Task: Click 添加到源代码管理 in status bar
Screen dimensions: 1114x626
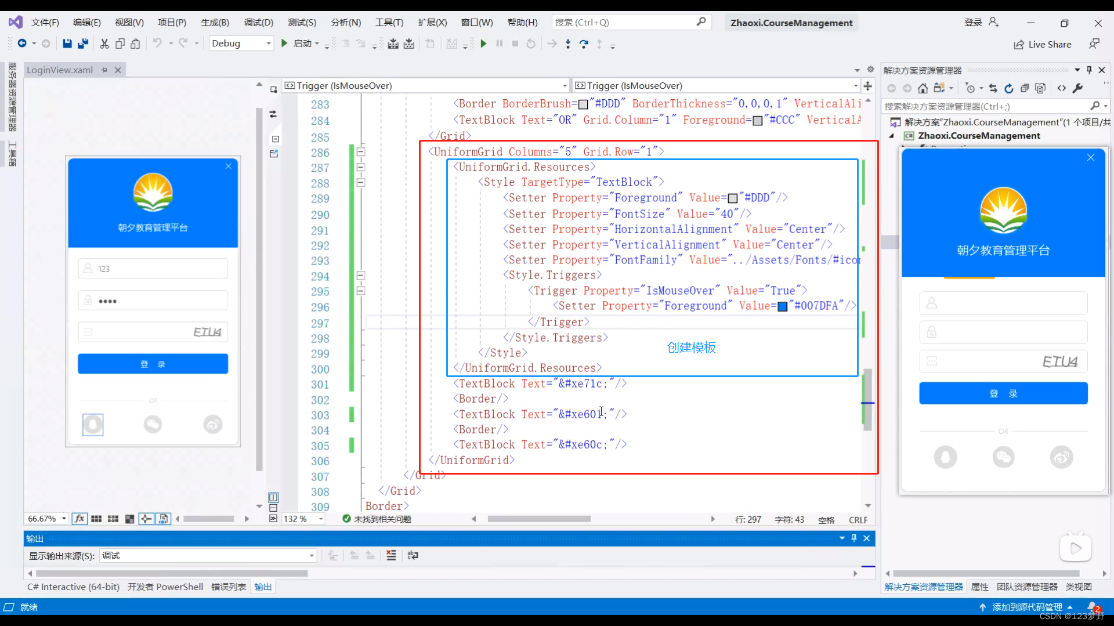Action: 1026,607
